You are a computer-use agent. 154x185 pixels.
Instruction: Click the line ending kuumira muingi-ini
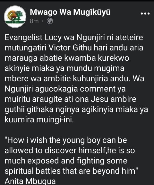[x=39, y=119]
